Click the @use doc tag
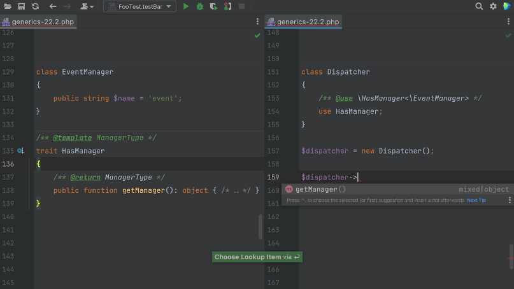The height and width of the screenshot is (289, 514). coord(344,98)
